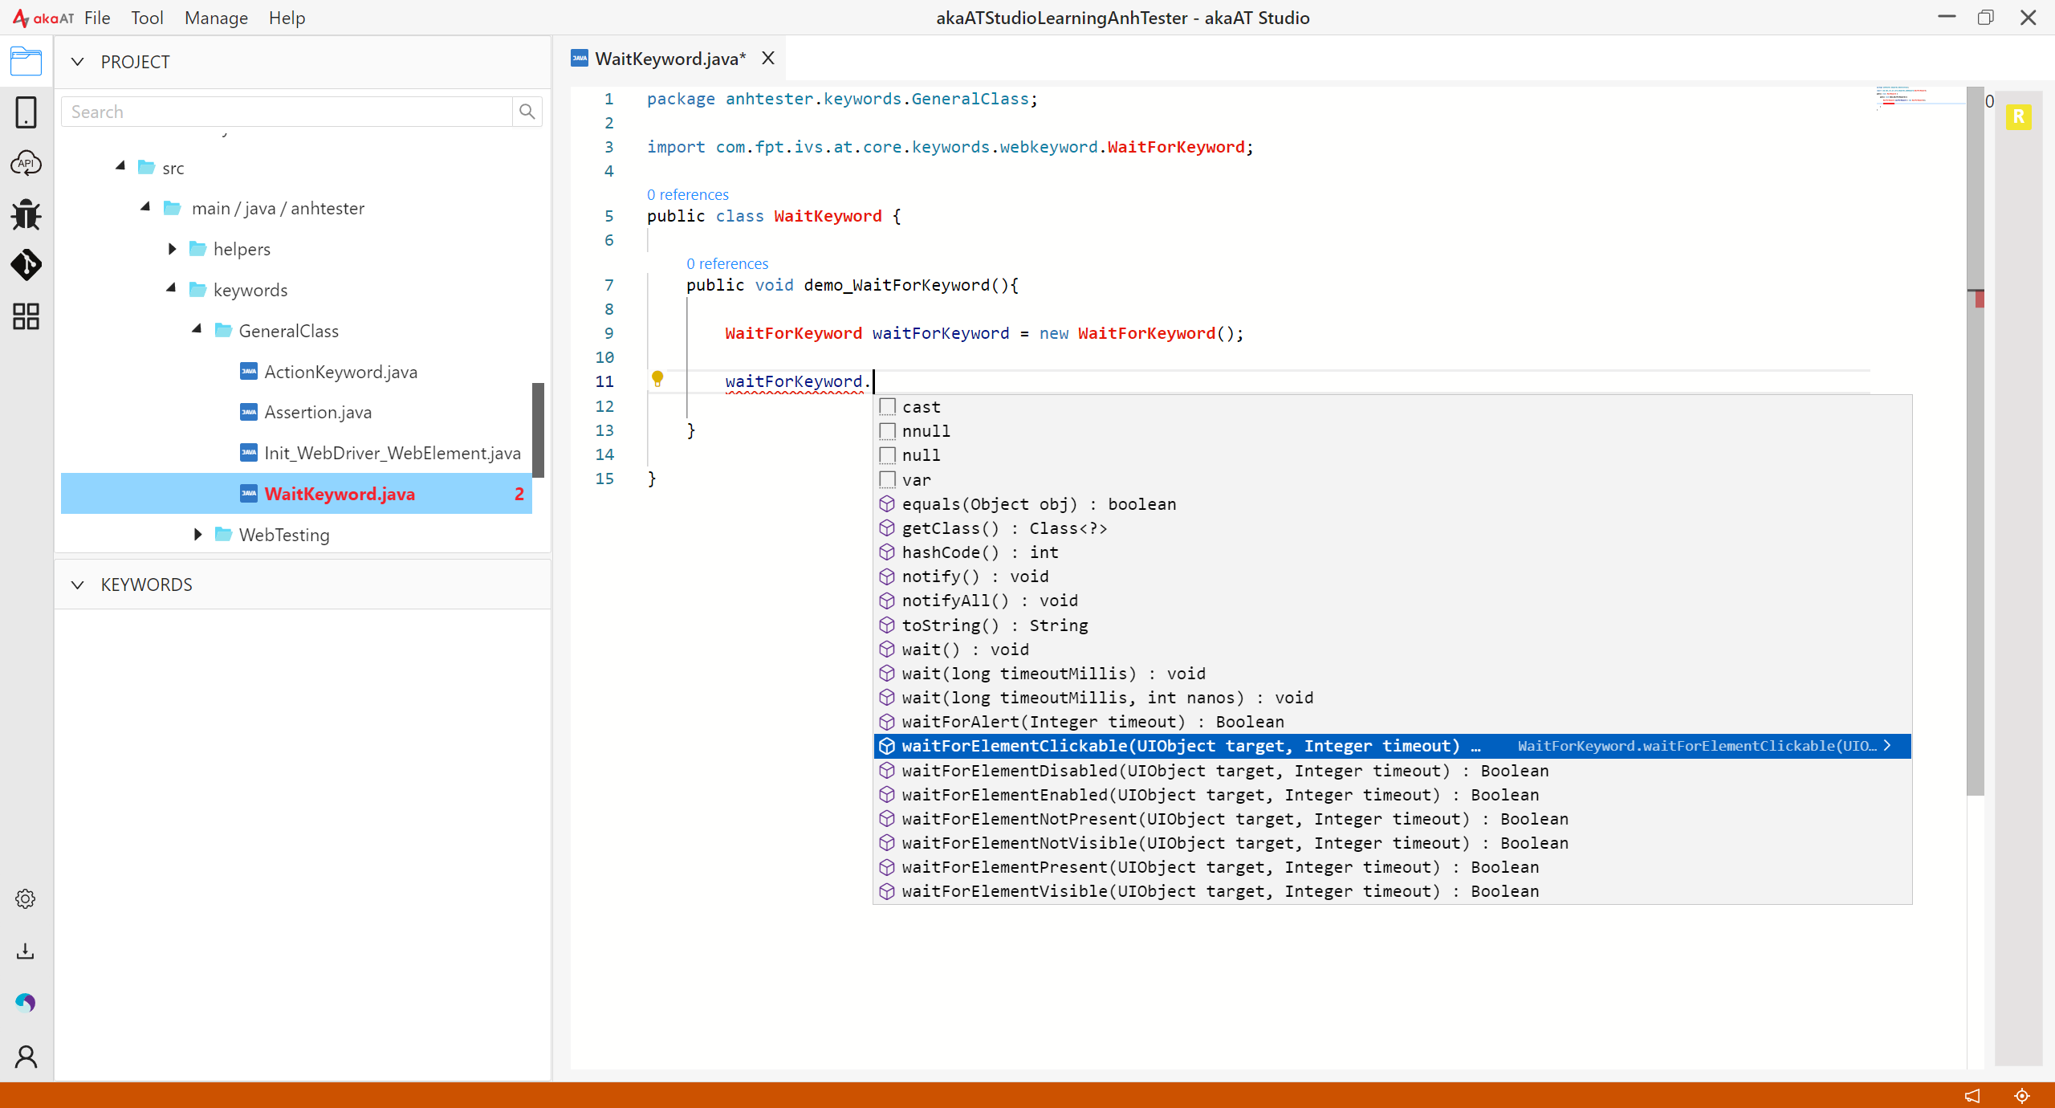Open settings gear in sidebar
Screen dimensions: 2055x1108
pos(26,899)
